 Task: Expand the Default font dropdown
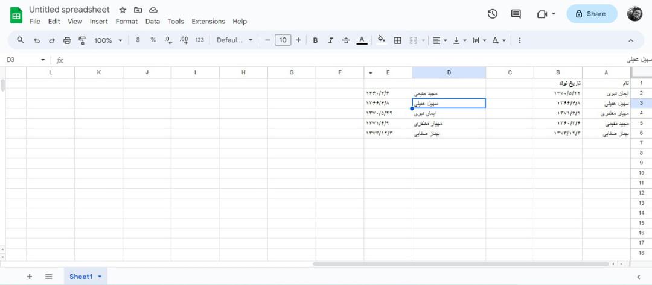pos(234,40)
